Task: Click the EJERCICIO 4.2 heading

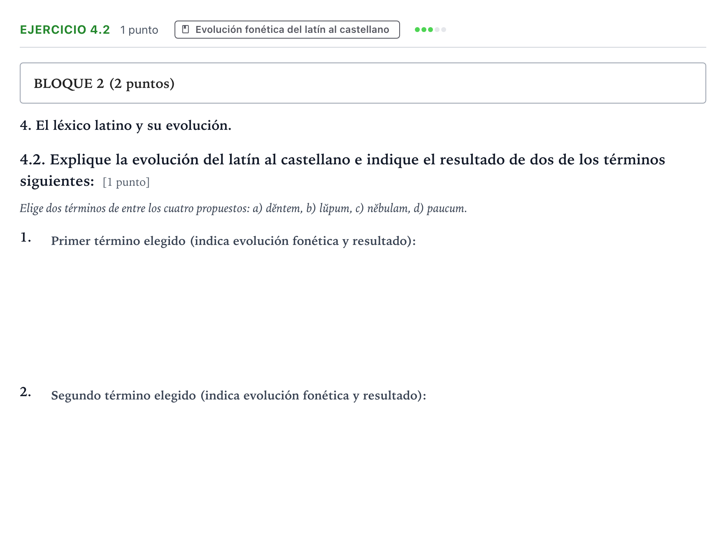Action: coord(65,30)
